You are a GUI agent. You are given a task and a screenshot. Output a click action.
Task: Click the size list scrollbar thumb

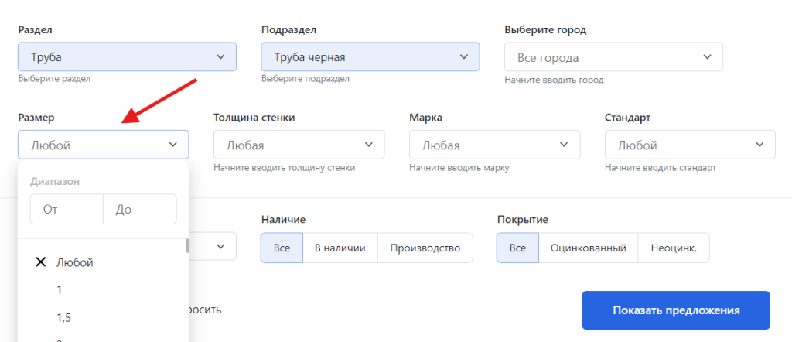tap(186, 246)
